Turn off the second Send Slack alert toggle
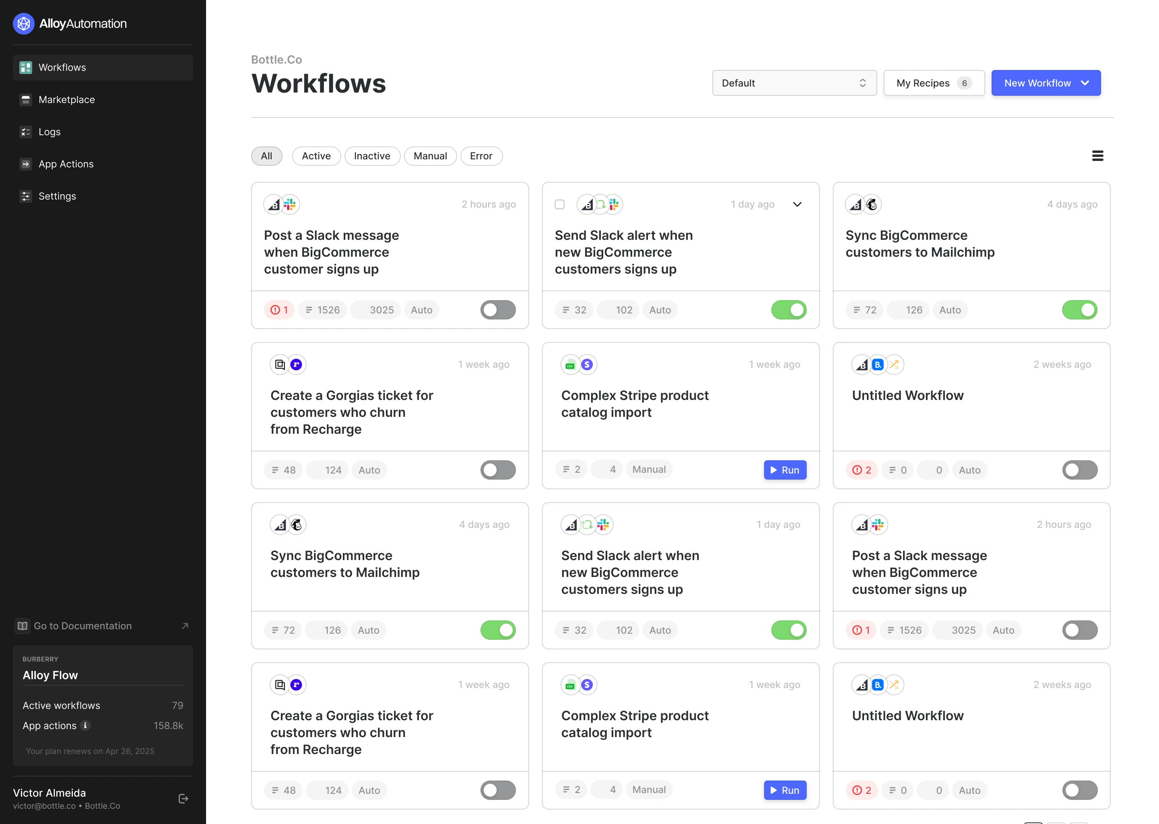The image size is (1159, 824). (x=789, y=630)
